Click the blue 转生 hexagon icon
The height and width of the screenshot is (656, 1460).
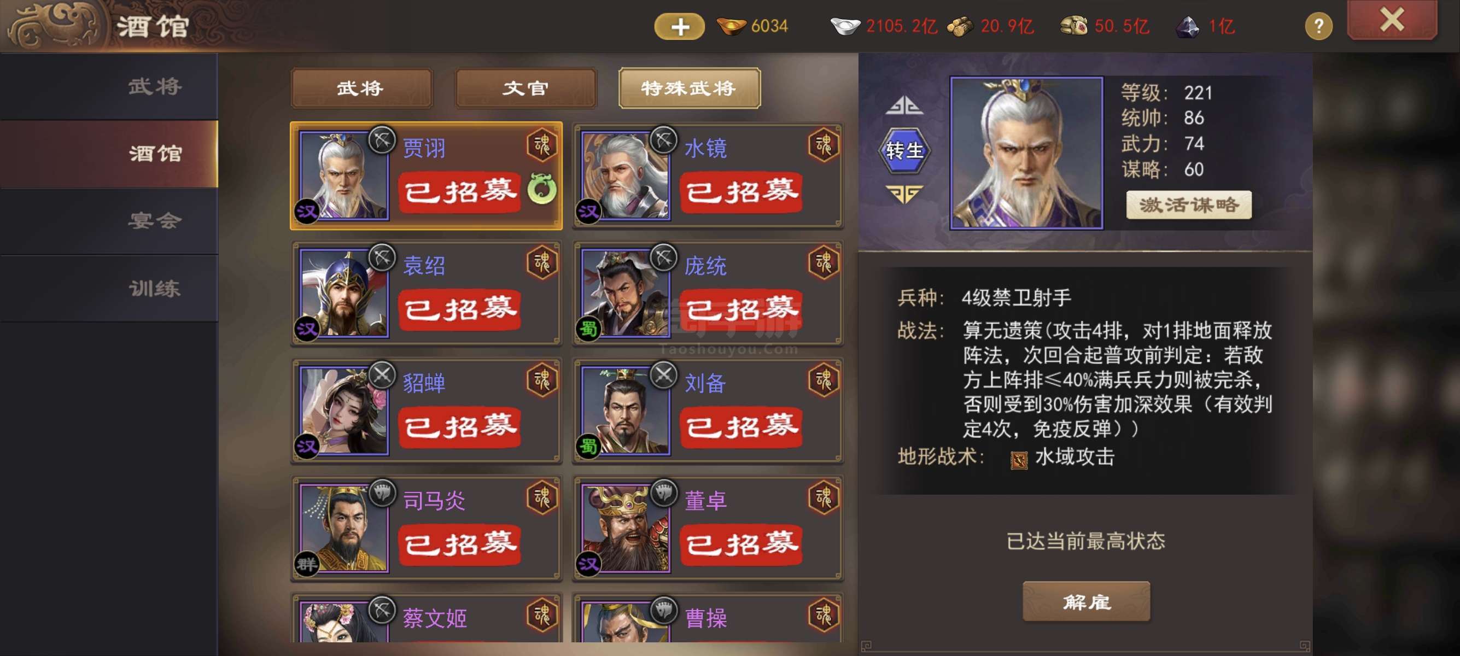pos(904,150)
